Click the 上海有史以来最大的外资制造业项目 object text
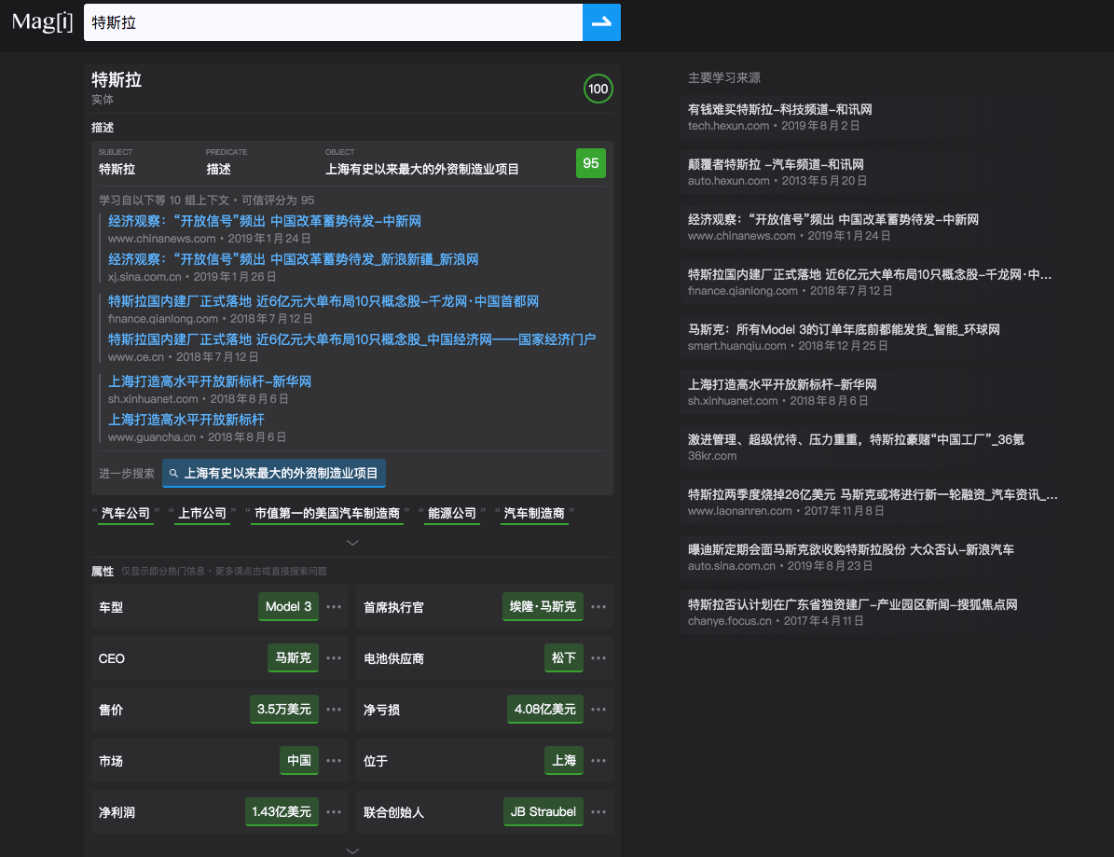Viewport: 1114px width, 857px height. point(422,169)
